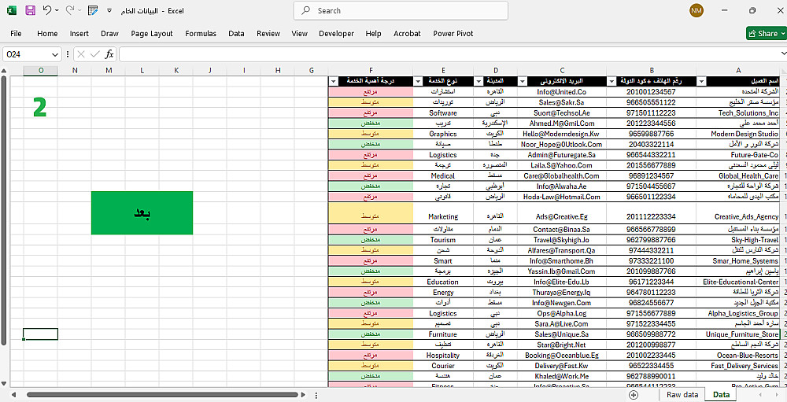The image size is (787, 402).
Task: Select the Draw ribbon tab
Action: tap(109, 34)
